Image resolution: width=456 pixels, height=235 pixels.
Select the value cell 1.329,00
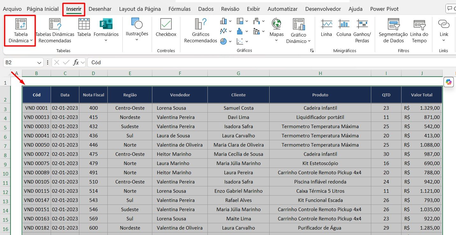(x=422, y=108)
